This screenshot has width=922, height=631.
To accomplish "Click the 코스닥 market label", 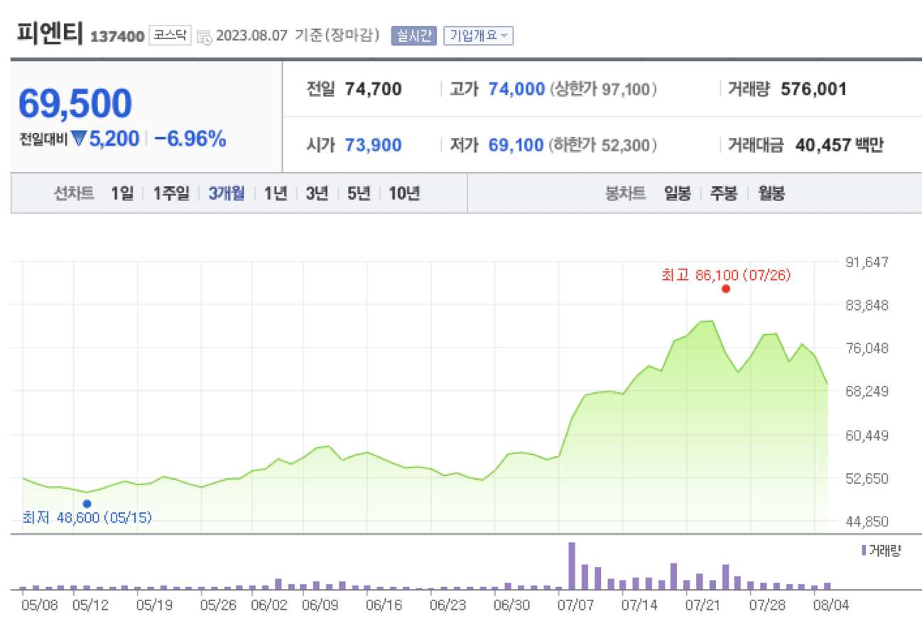I will click(x=170, y=35).
